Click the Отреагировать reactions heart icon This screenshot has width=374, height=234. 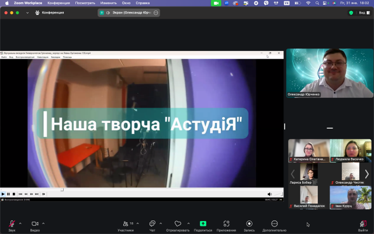pos(178,224)
